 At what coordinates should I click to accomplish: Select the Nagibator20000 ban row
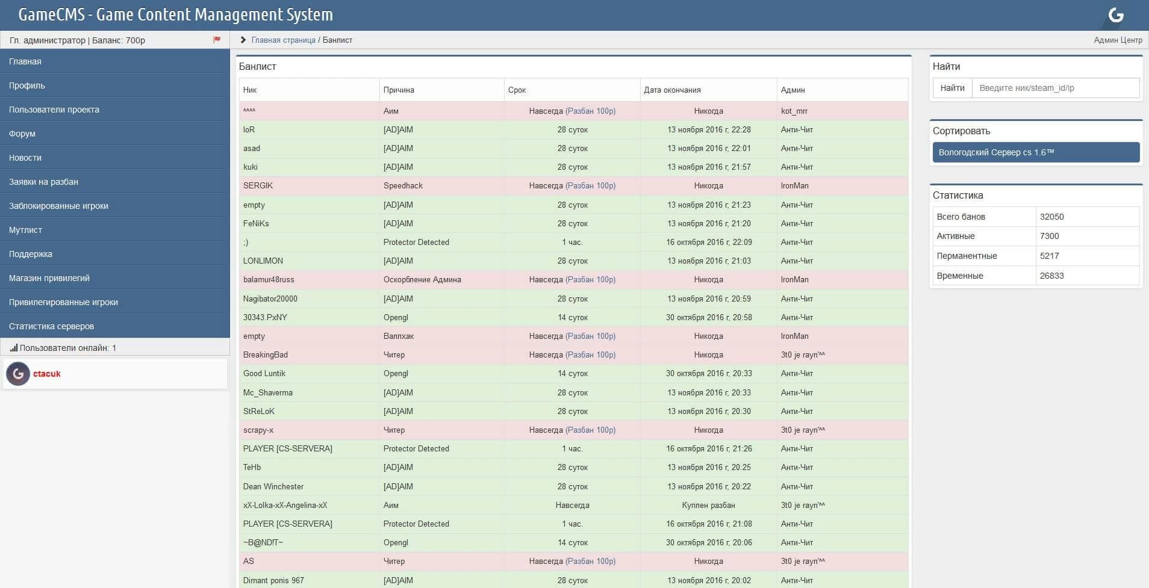572,299
